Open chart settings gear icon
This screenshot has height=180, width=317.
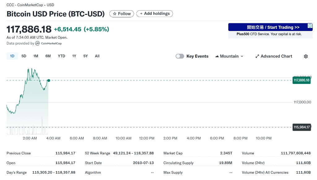click(306, 56)
